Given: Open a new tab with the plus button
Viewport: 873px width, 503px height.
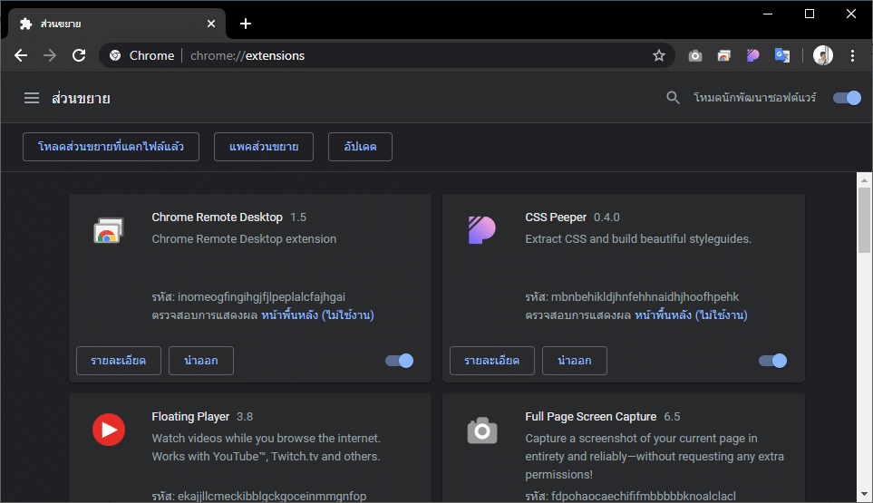Looking at the screenshot, I should [x=246, y=24].
